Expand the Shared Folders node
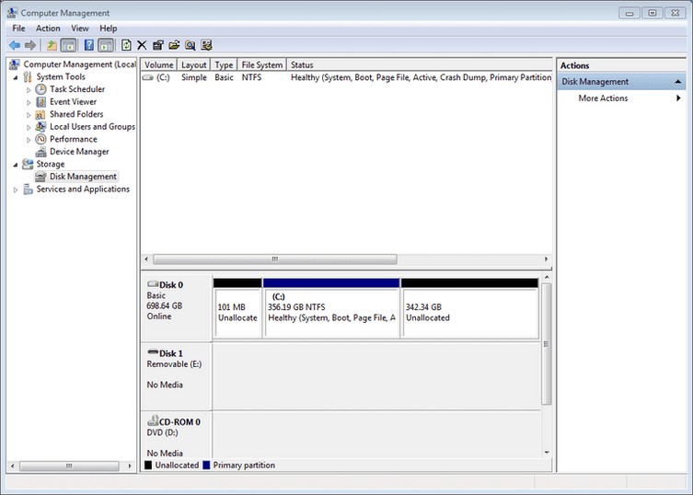This screenshot has width=693, height=495. (x=29, y=115)
